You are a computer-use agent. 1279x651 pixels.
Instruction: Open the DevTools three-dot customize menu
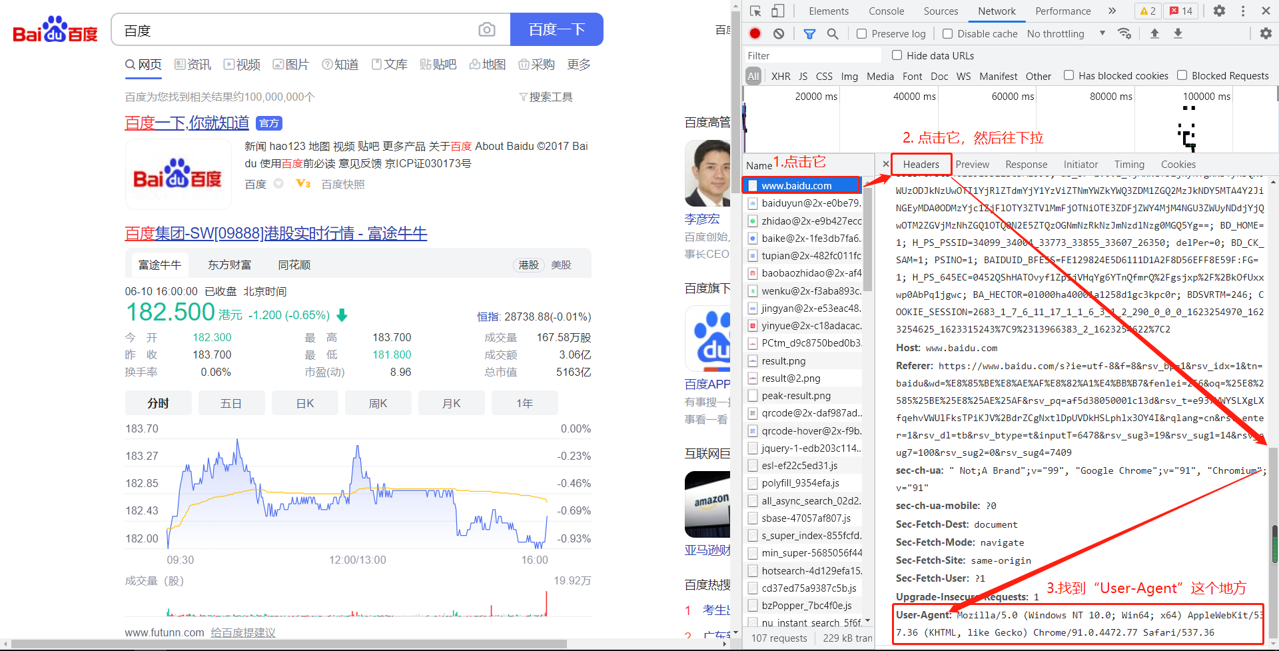(1243, 11)
